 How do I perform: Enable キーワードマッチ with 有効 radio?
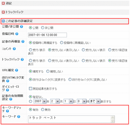(31, 110)
